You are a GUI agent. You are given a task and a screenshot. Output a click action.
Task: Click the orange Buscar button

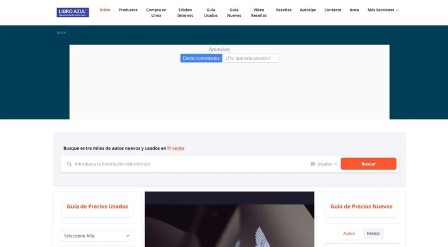pos(368,164)
